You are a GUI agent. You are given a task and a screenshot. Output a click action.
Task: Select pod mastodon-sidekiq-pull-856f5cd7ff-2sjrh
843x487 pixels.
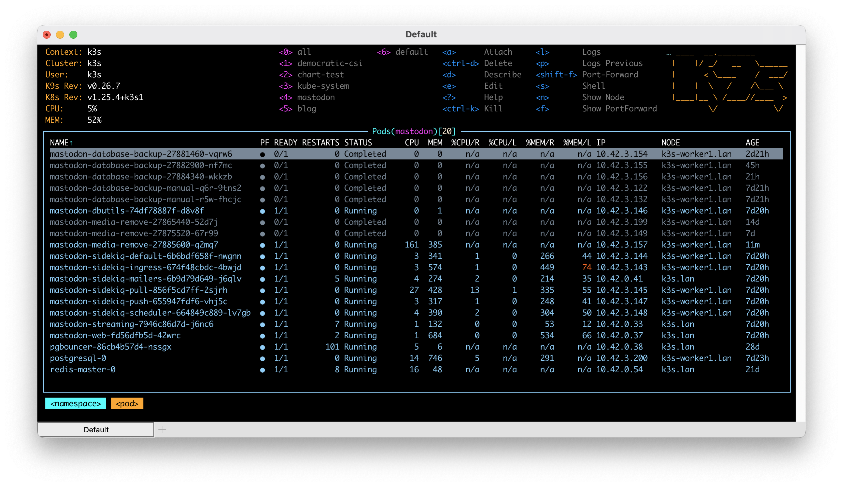pyautogui.click(x=416, y=290)
